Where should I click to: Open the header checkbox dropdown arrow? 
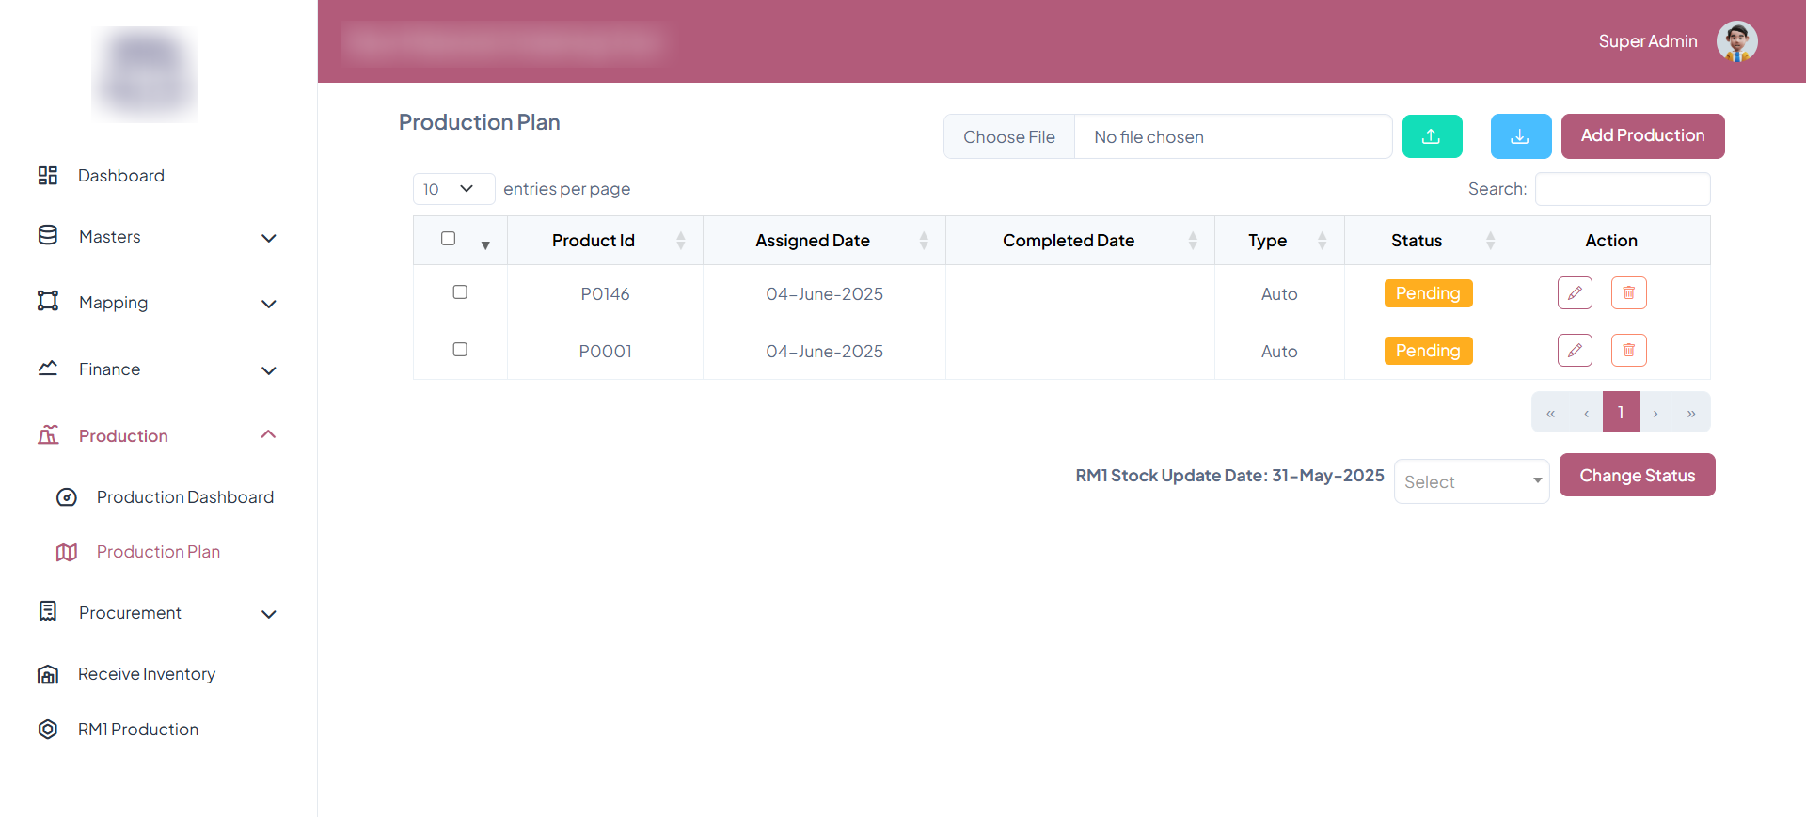tap(485, 245)
